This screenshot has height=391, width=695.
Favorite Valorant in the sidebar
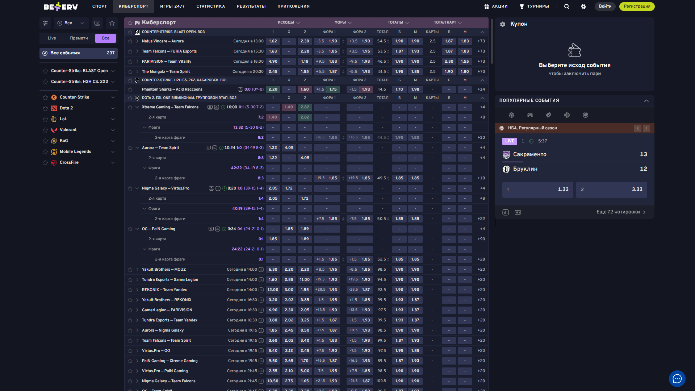click(45, 130)
